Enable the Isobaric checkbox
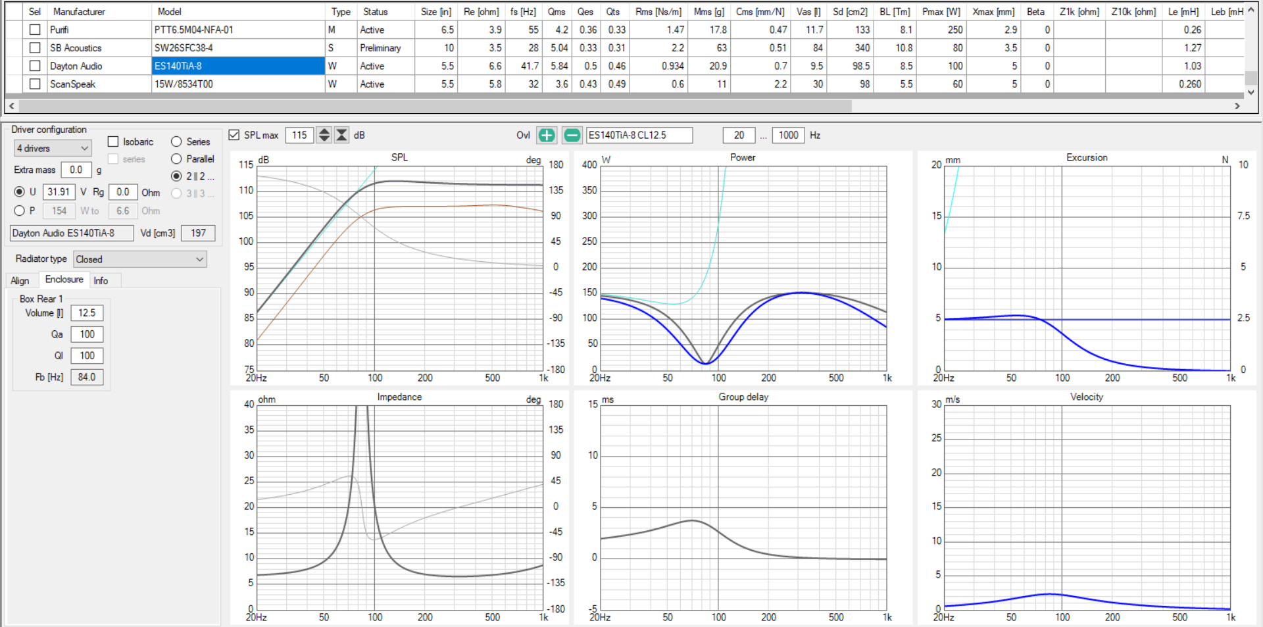The width and height of the screenshot is (1263, 627). 113,141
